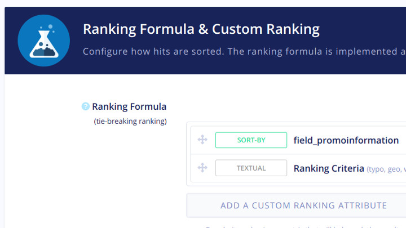Grab the move handle for field_promoinformation
This screenshot has height=228, width=406.
[x=202, y=140]
